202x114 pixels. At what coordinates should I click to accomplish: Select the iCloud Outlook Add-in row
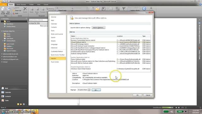[x=110, y=42]
